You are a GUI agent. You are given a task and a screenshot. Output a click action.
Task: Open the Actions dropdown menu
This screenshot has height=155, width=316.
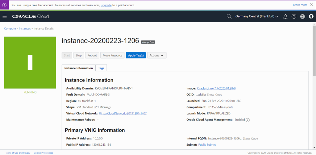coord(157,55)
